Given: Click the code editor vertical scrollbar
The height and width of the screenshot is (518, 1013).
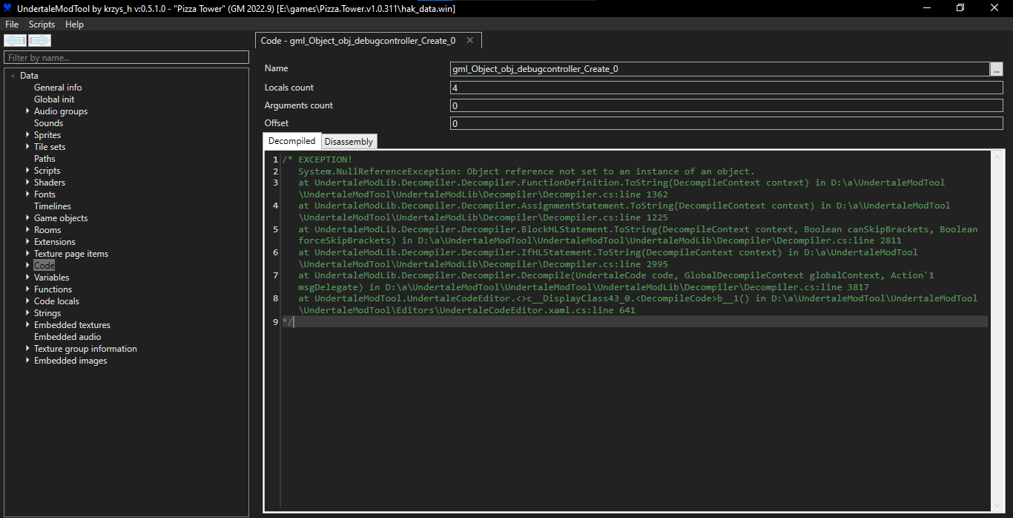Looking at the screenshot, I should pyautogui.click(x=997, y=297).
